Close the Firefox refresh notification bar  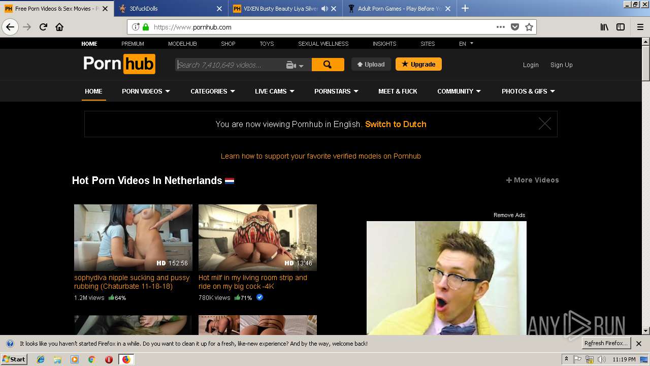pos(639,344)
